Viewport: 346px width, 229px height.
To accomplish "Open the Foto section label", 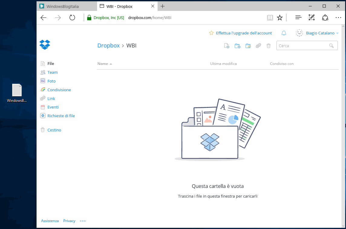I will tap(51, 81).
